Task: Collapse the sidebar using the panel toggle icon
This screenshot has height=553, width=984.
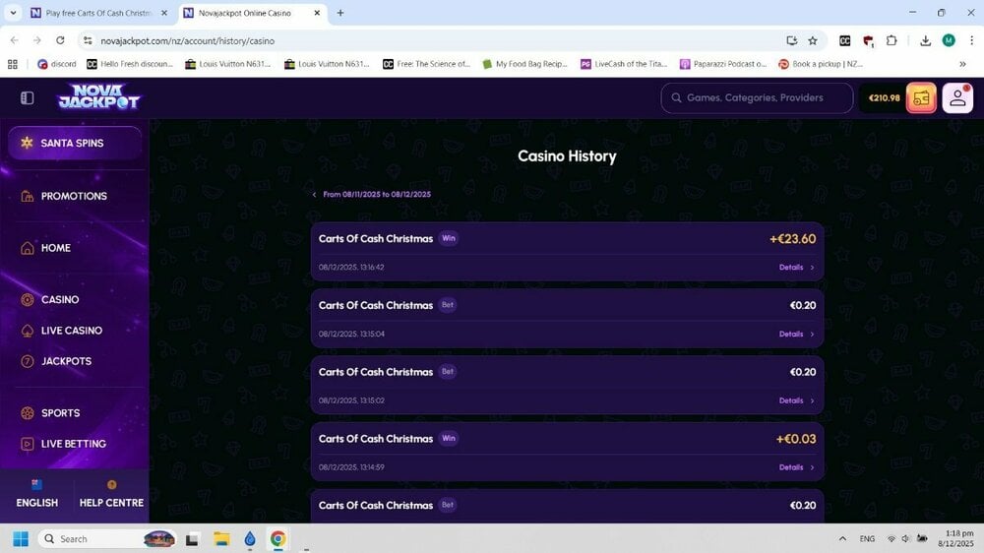Action: pyautogui.click(x=28, y=98)
